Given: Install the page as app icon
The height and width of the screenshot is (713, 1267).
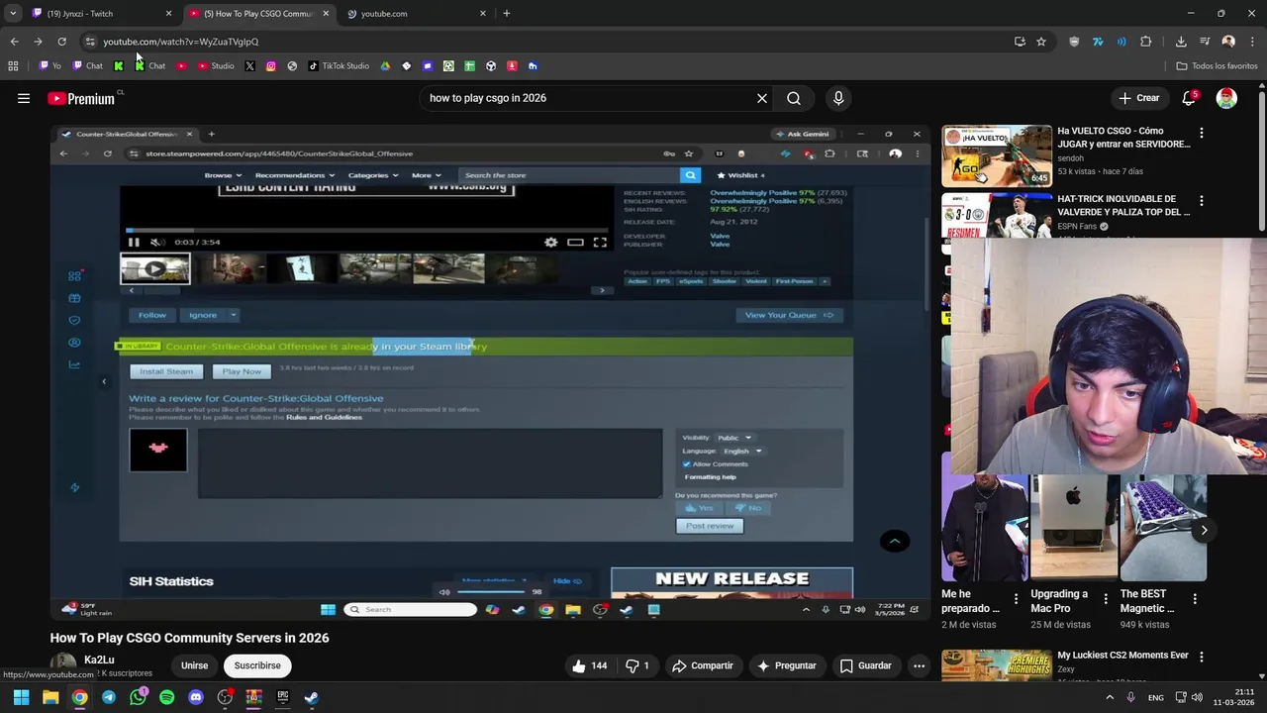Looking at the screenshot, I should click(x=1020, y=42).
